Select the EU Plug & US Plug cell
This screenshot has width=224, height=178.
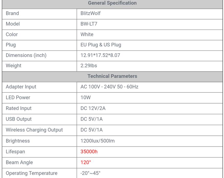point(101,45)
